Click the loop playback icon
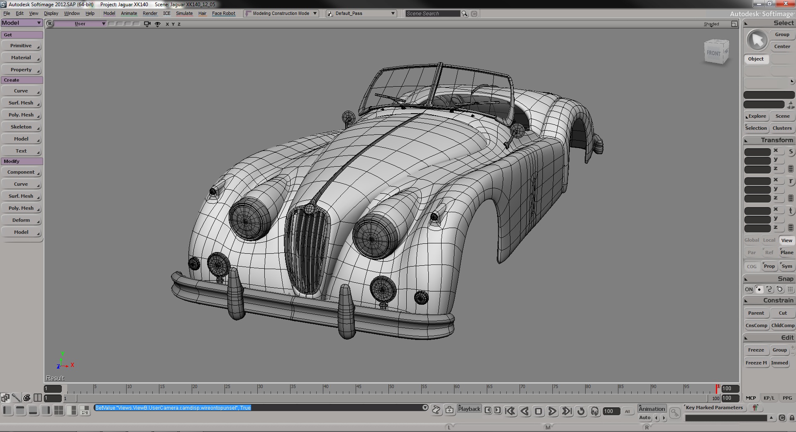 pos(581,411)
